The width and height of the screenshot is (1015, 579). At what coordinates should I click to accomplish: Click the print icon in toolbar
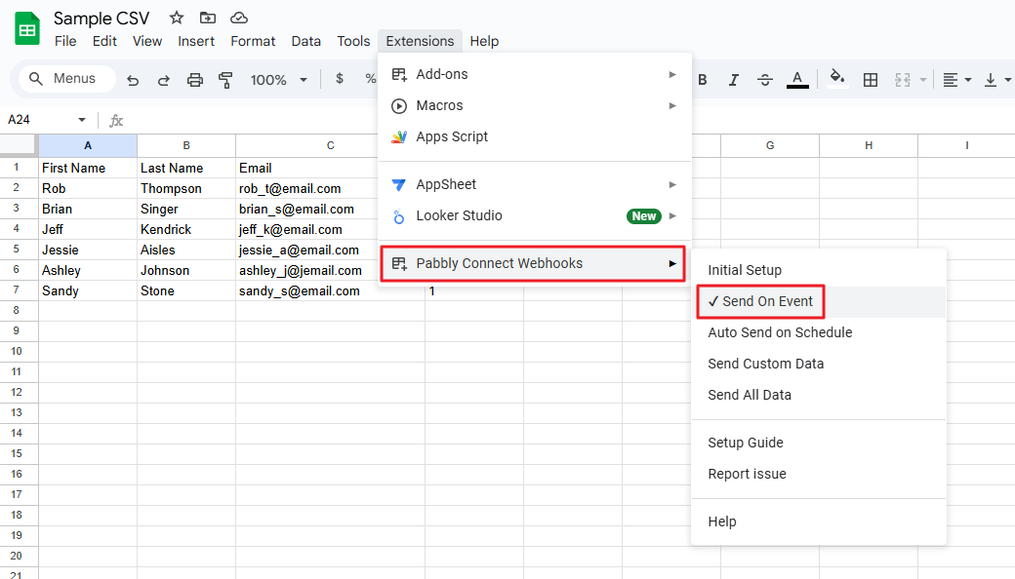[x=195, y=80]
